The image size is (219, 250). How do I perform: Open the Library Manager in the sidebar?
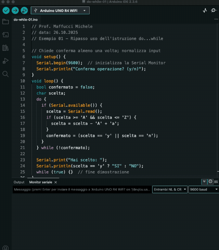5,48
